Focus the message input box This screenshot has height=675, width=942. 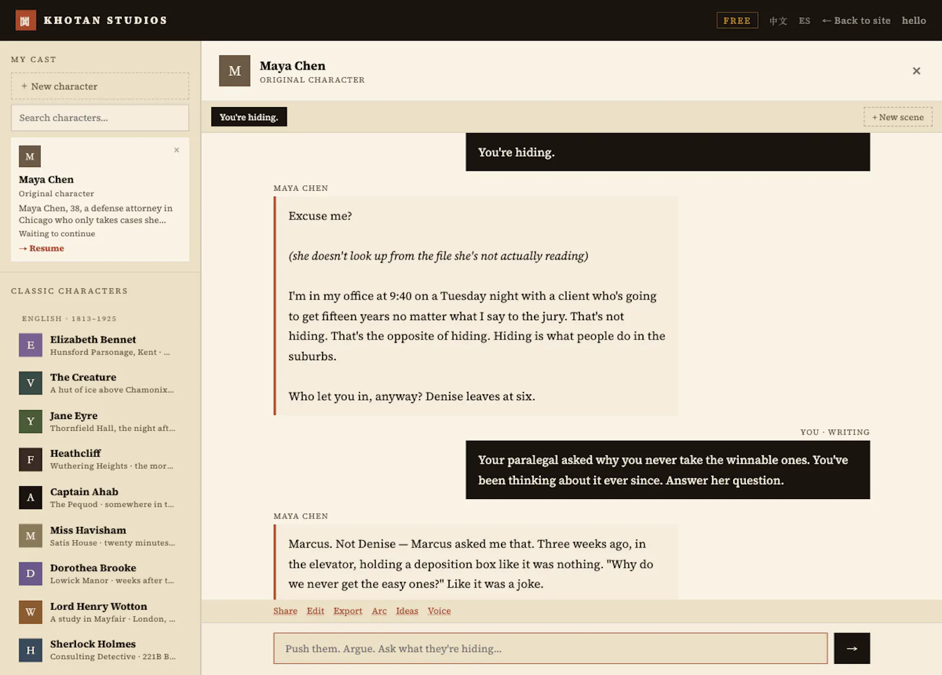tap(550, 649)
